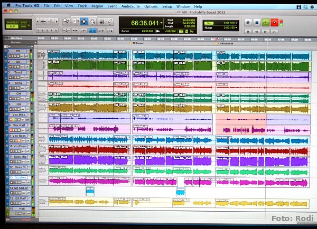Screen dimensions: 317x229
Task: Click the Pro Tools HD application menu
Action: 27,6
